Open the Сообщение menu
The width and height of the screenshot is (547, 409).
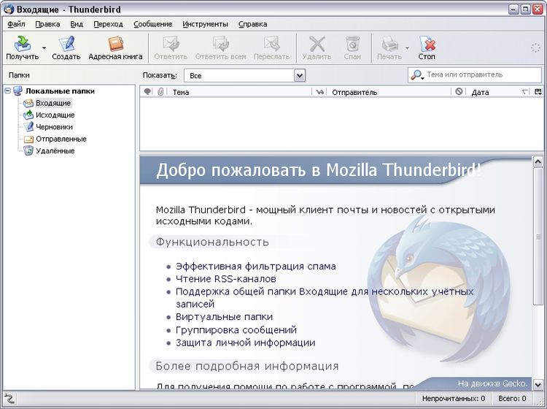153,24
